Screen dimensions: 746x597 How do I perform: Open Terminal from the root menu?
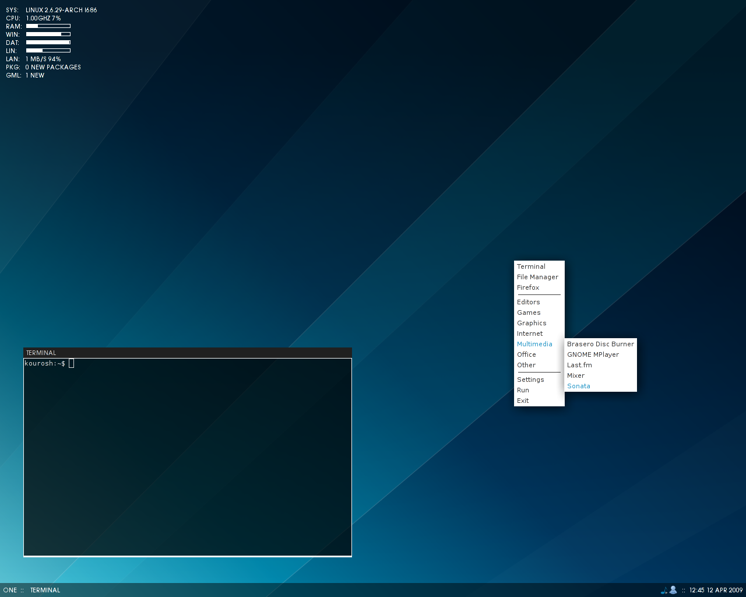coord(539,266)
